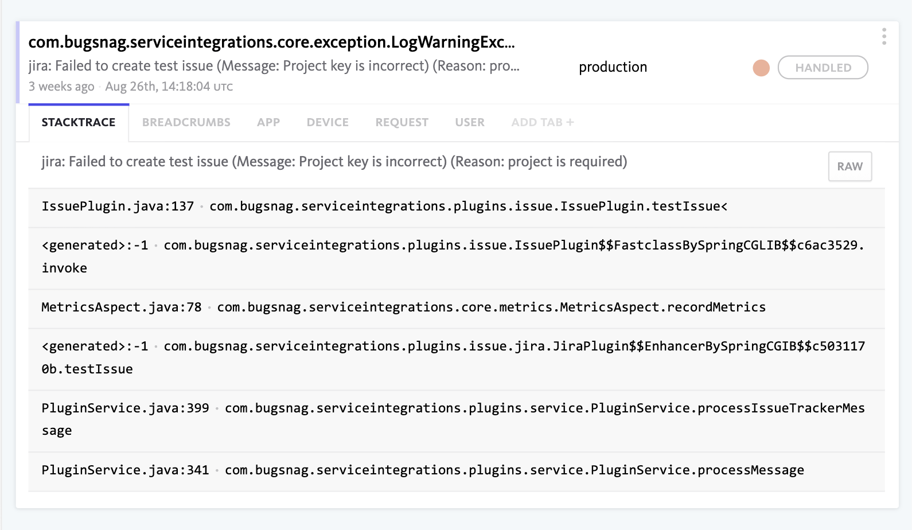
Task: Select the full jira error message in stacktrace
Action: [334, 162]
